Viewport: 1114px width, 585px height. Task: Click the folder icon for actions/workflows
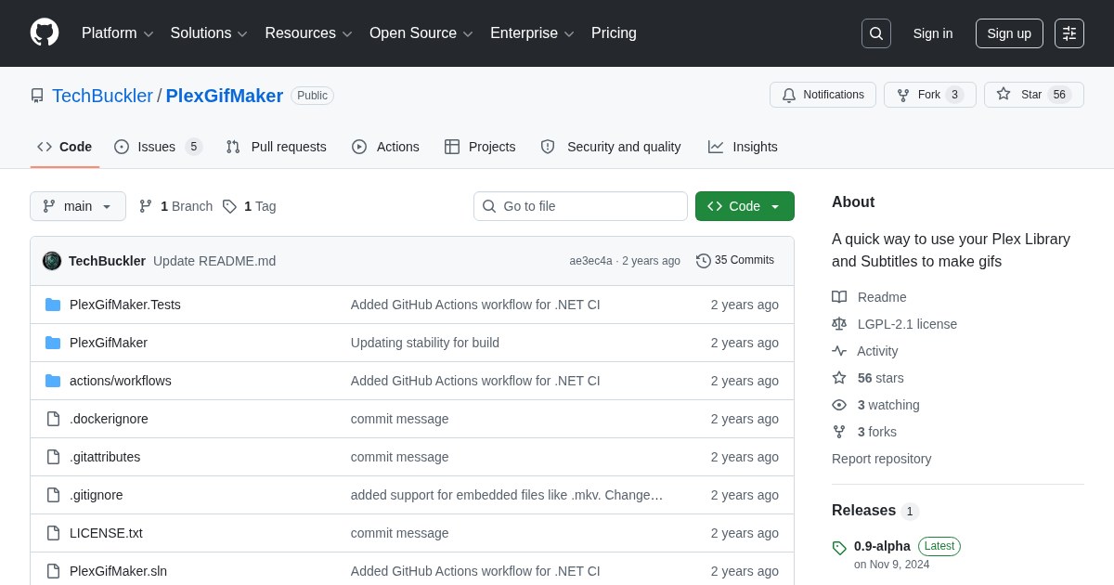[53, 381]
